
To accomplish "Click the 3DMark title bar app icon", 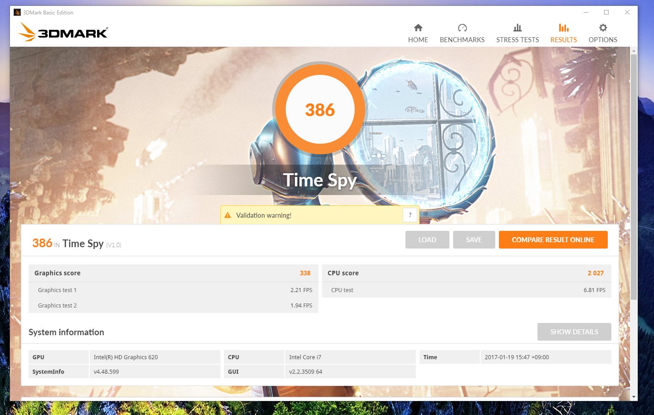I will [x=17, y=12].
